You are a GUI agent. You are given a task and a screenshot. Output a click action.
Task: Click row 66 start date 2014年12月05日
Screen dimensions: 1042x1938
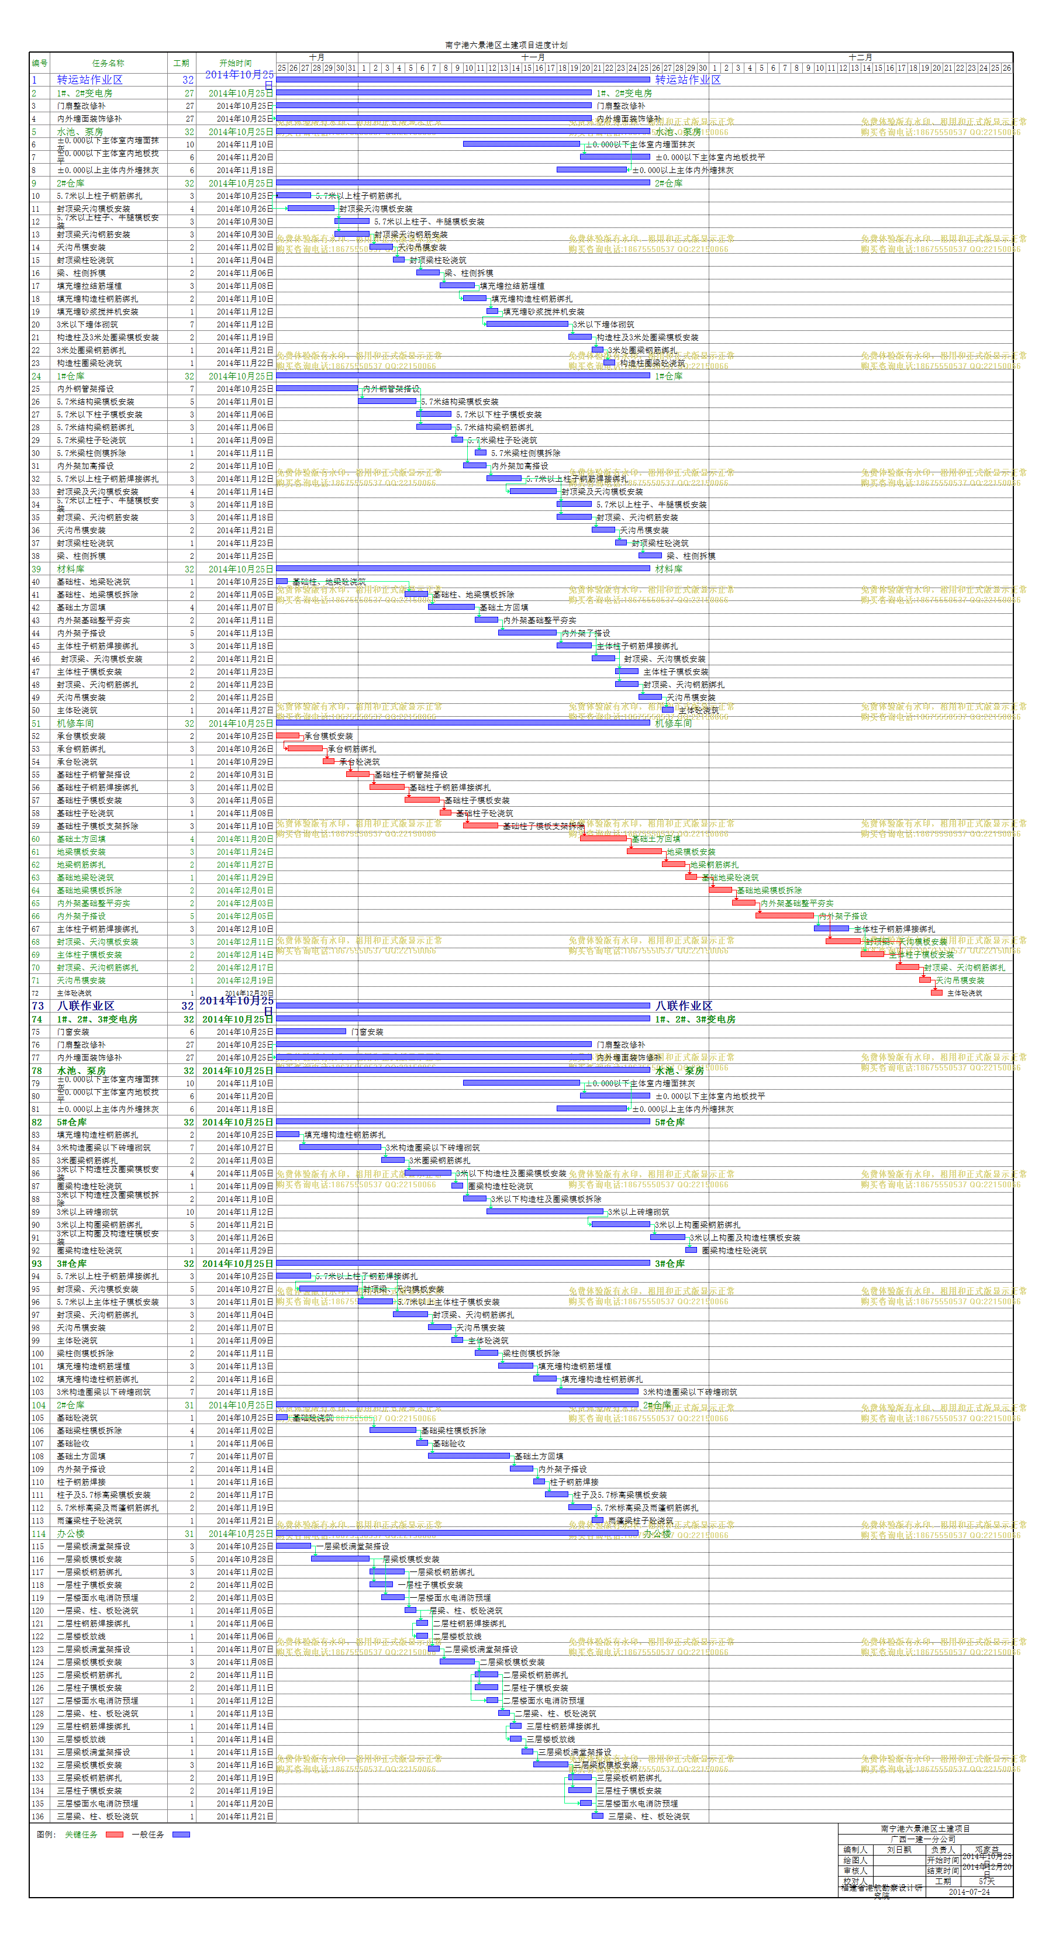245,916
